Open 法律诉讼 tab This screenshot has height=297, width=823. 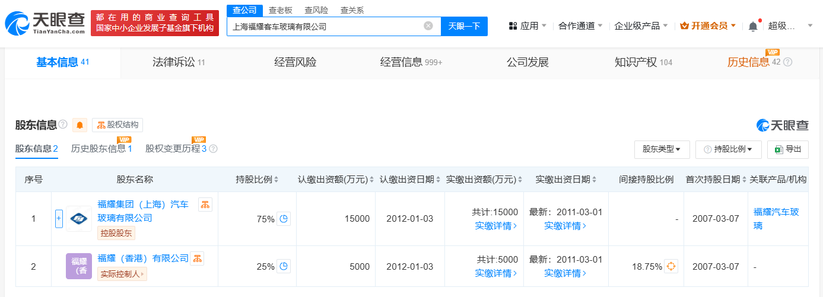point(179,62)
